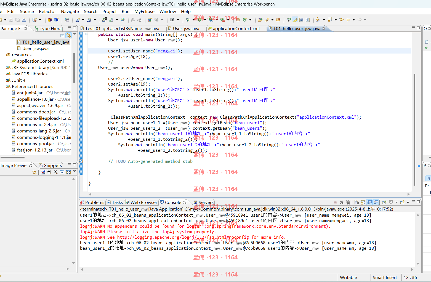Click the Print icon in the main toolbar
This screenshot has width=431, height=282.
(x=24, y=20)
